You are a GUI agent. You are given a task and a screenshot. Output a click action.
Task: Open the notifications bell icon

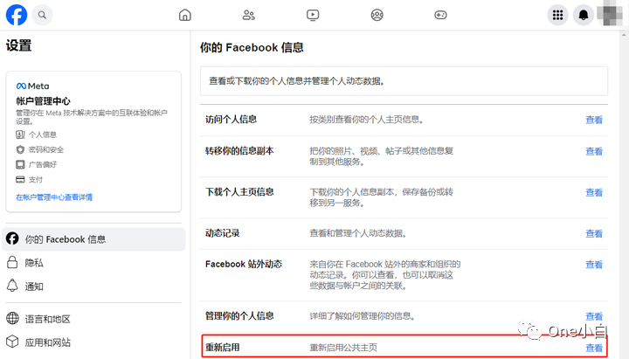pos(584,15)
